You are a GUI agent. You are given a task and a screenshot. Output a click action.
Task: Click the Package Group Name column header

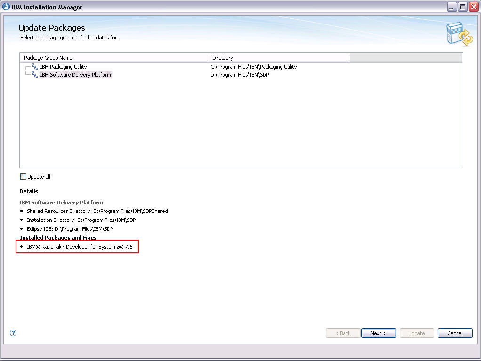(114, 58)
